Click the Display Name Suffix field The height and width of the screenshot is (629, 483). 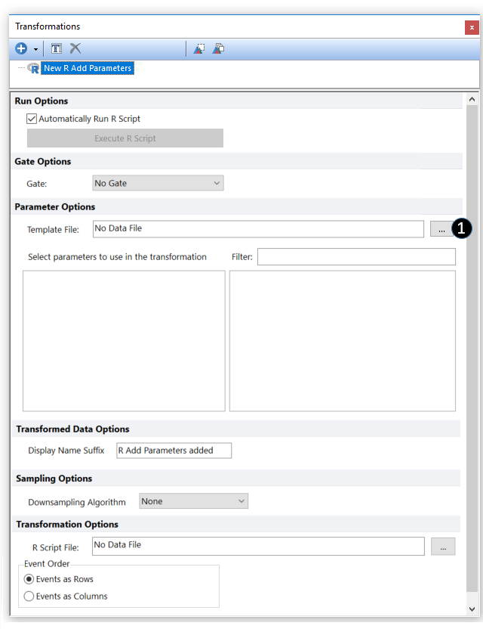coord(174,451)
